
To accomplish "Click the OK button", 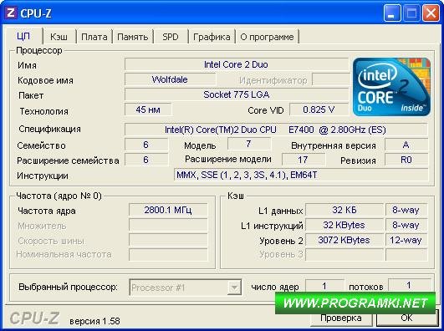I will [x=406, y=318].
